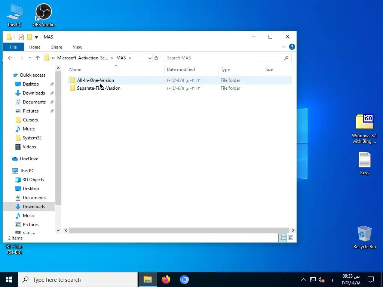
Task: Switch to Large icons view icon
Action: click(x=290, y=238)
